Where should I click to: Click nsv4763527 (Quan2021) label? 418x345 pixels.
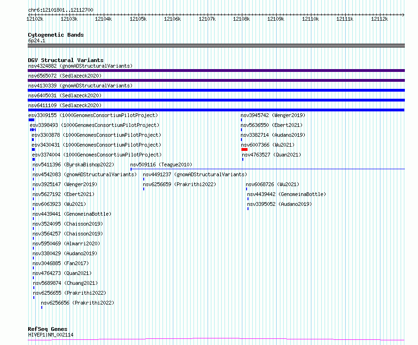pyautogui.click(x=271, y=155)
